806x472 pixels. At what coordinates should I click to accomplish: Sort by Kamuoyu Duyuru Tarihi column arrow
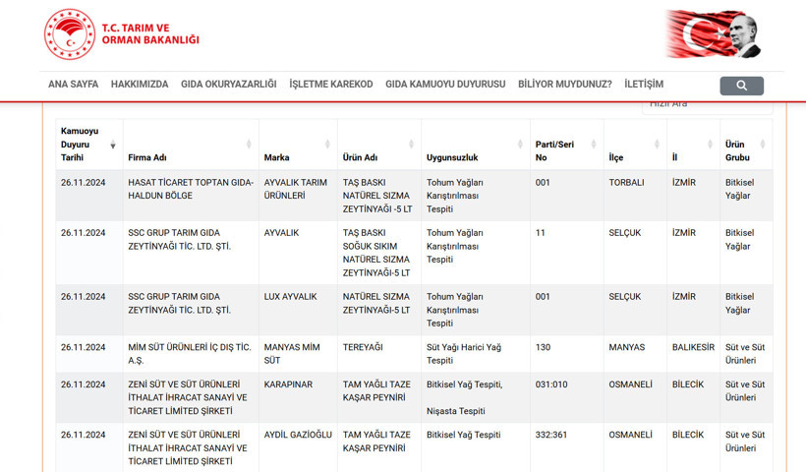pos(113,145)
